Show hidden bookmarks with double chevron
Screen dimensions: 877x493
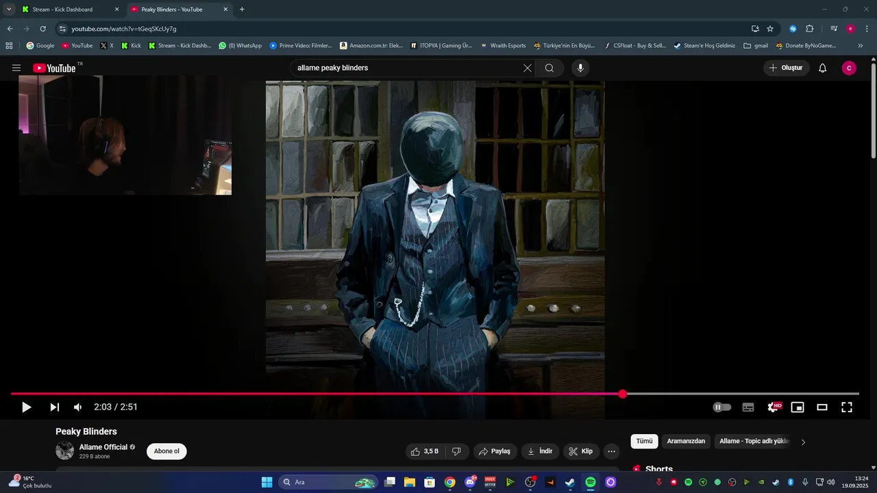[861, 46]
